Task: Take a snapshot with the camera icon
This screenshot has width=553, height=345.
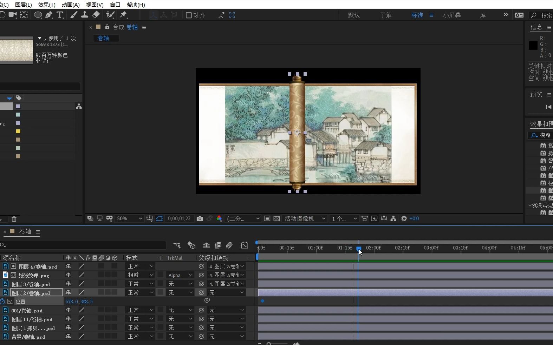Action: point(200,218)
